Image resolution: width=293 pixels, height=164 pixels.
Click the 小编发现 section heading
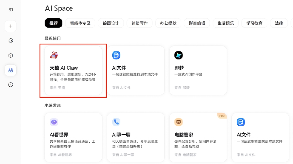click(53, 105)
